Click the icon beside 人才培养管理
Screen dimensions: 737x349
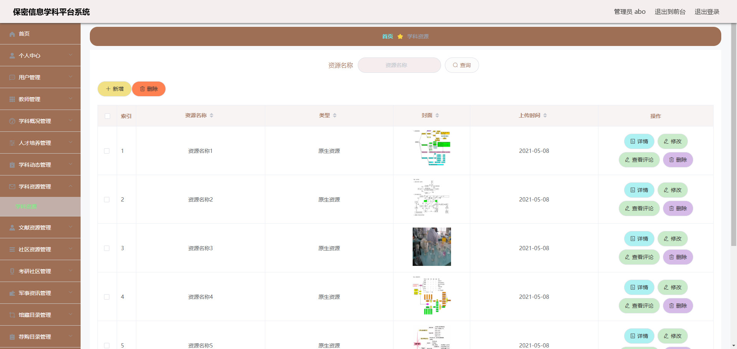pyautogui.click(x=12, y=143)
